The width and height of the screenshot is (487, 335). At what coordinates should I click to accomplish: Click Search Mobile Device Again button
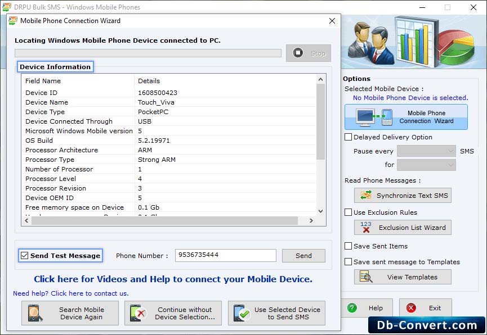click(x=70, y=313)
